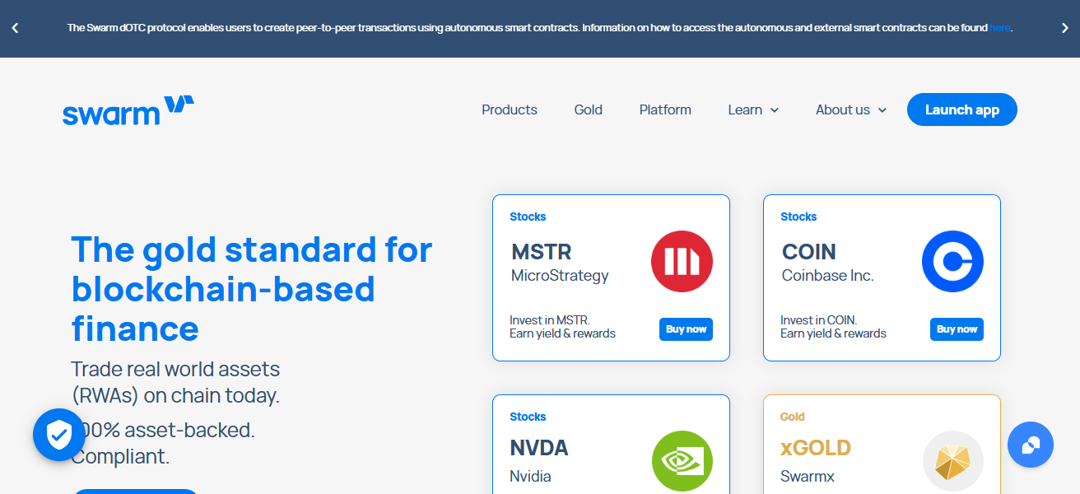Open the Platform menu item
The image size is (1080, 494).
point(665,110)
